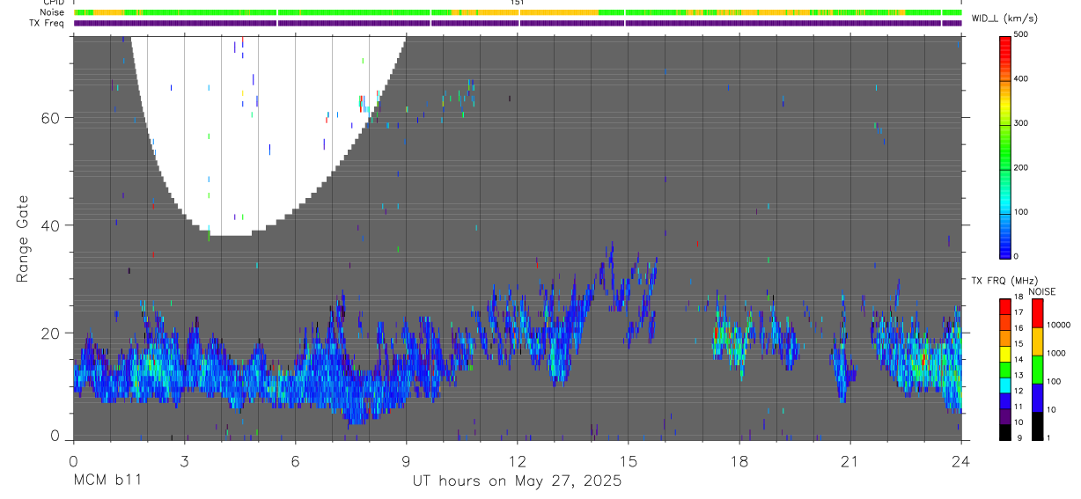Click the 'CPID' row label at top left
1081x499 pixels.
[54, 3]
